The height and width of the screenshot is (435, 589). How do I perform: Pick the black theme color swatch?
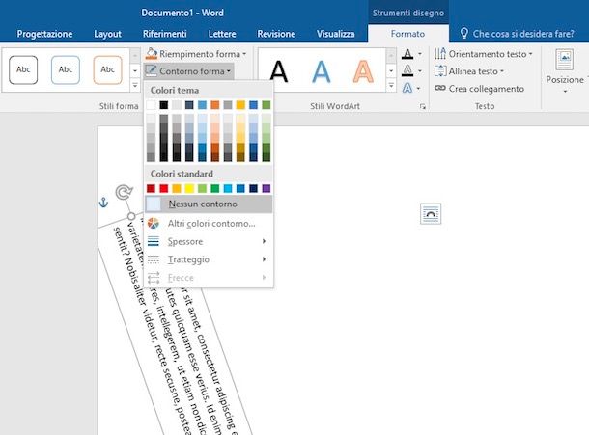tap(164, 105)
